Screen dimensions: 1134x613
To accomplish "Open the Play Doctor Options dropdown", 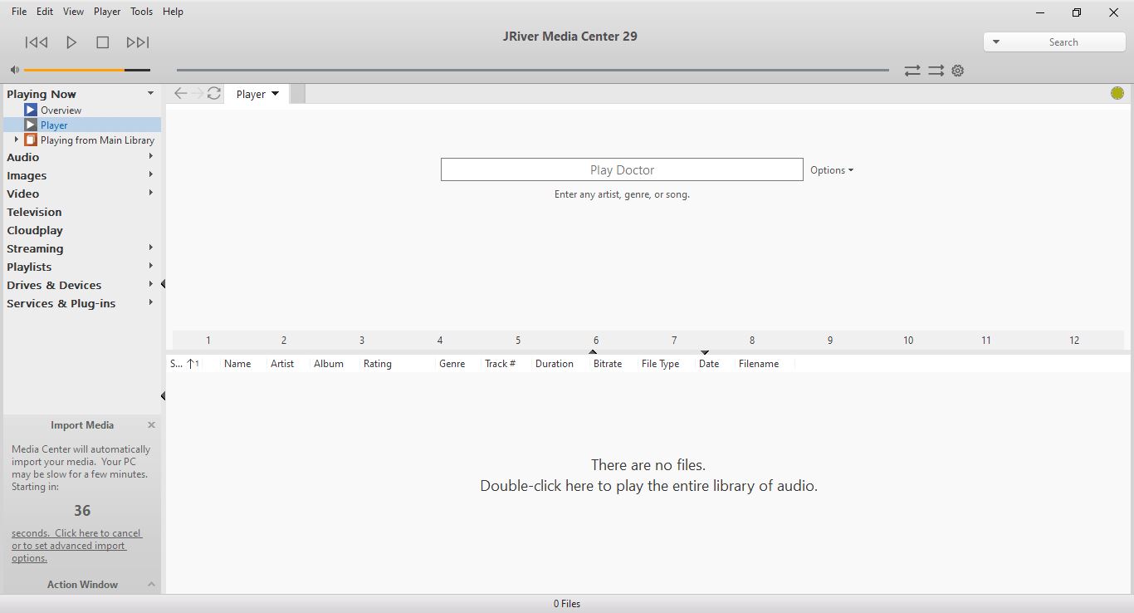I will pos(832,170).
